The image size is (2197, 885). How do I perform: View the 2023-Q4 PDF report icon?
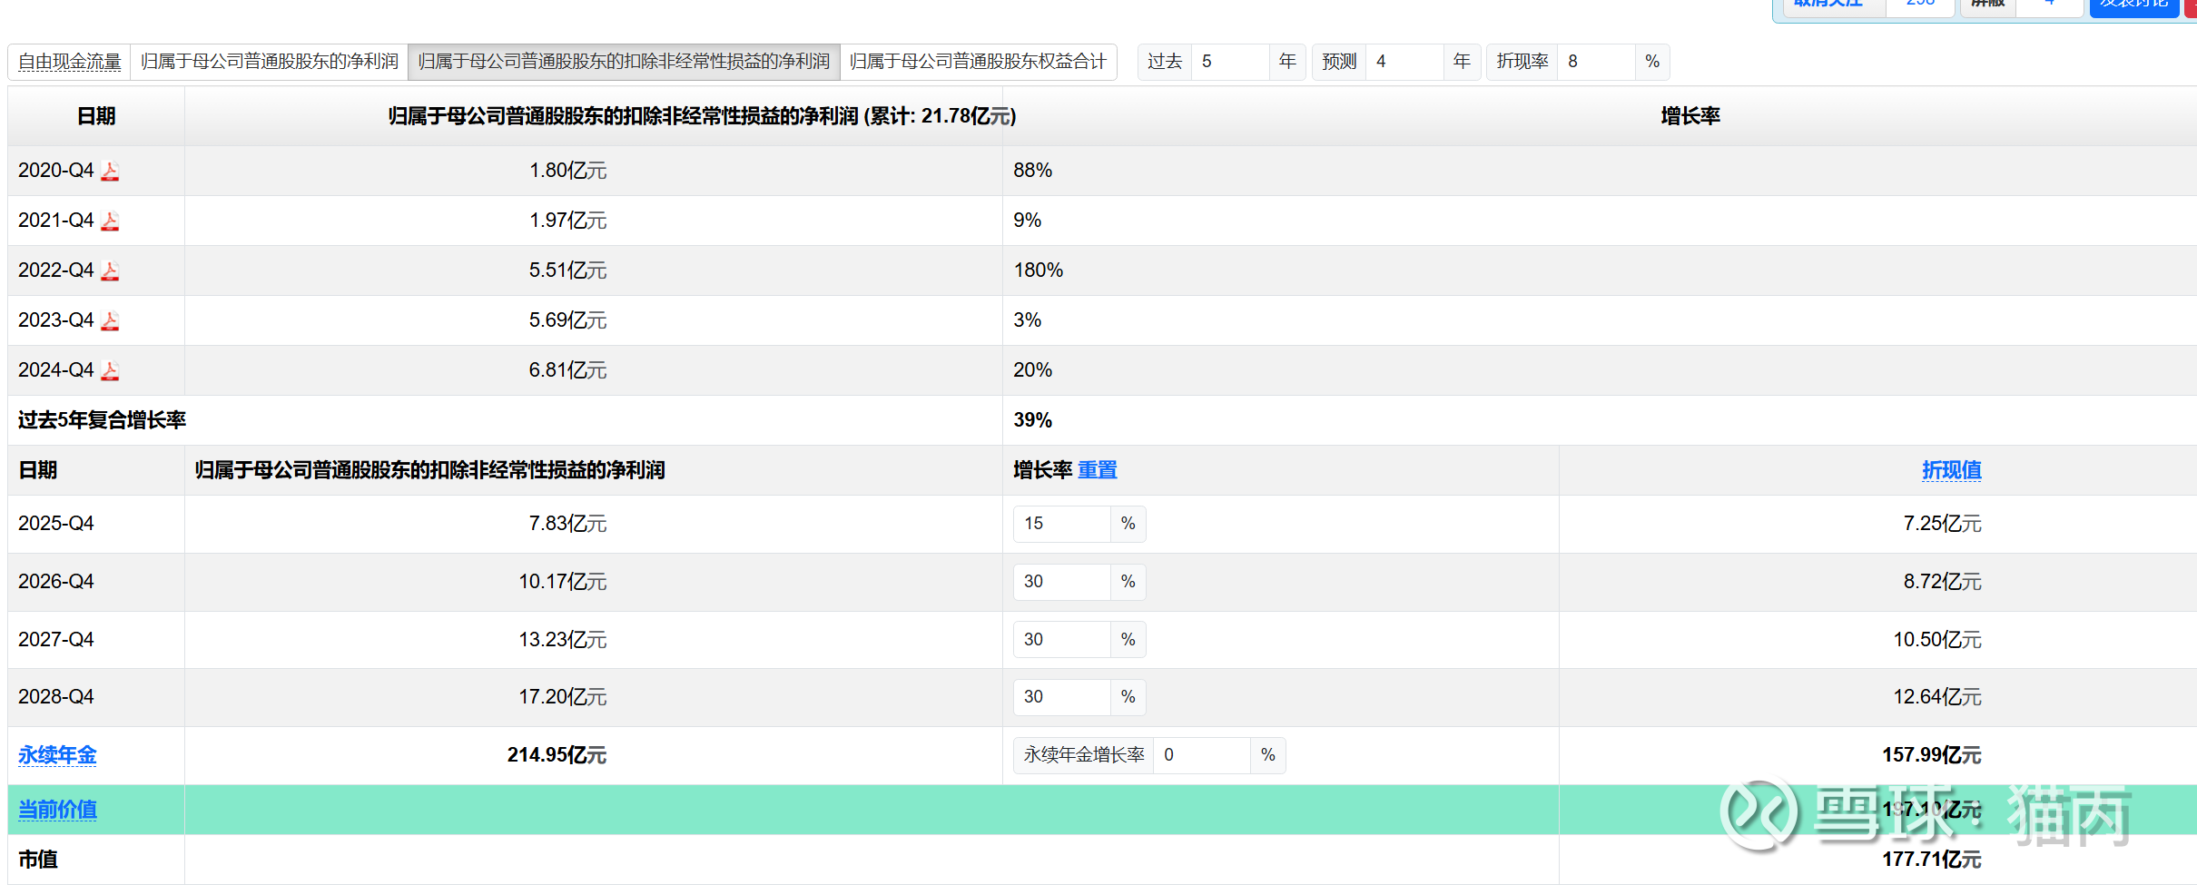110,321
